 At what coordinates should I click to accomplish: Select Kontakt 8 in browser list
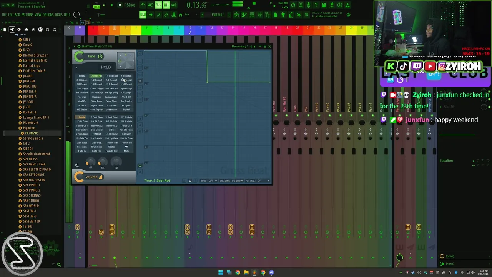[x=30, y=112]
